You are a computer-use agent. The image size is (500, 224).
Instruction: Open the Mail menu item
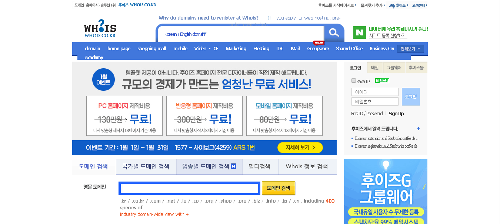pos(295,49)
